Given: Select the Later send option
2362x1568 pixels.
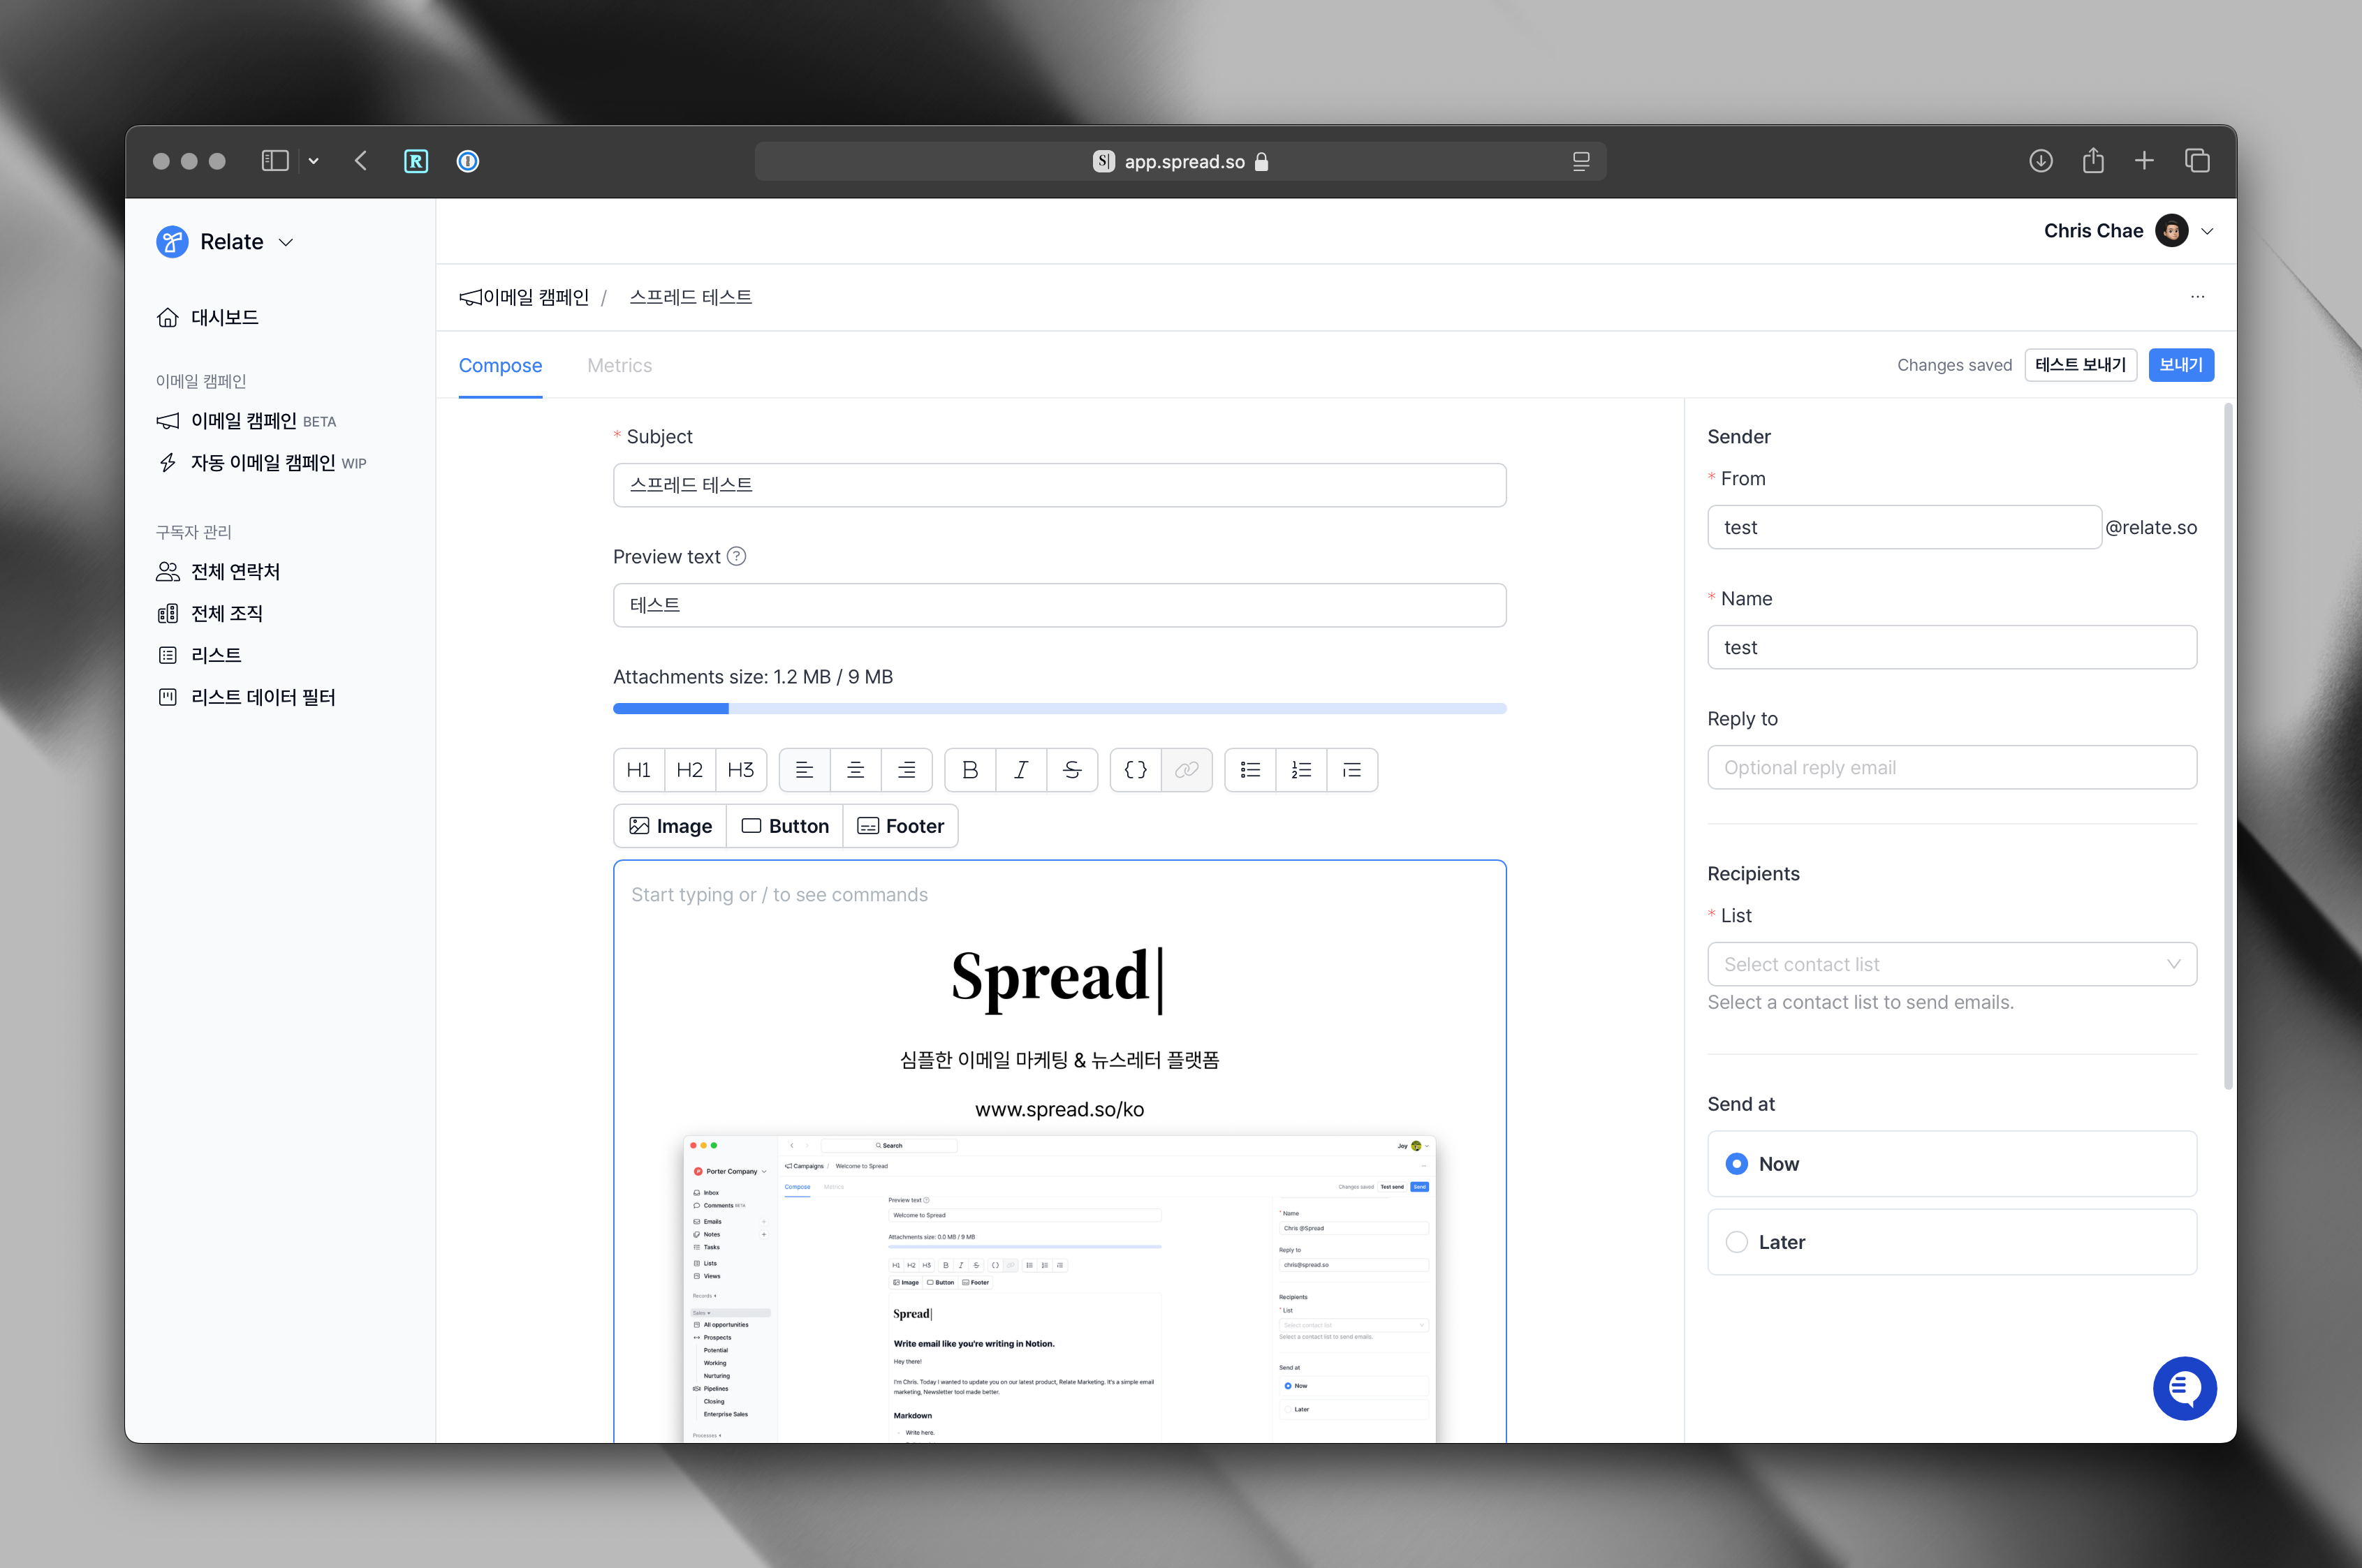Looking at the screenshot, I should (x=1737, y=1242).
